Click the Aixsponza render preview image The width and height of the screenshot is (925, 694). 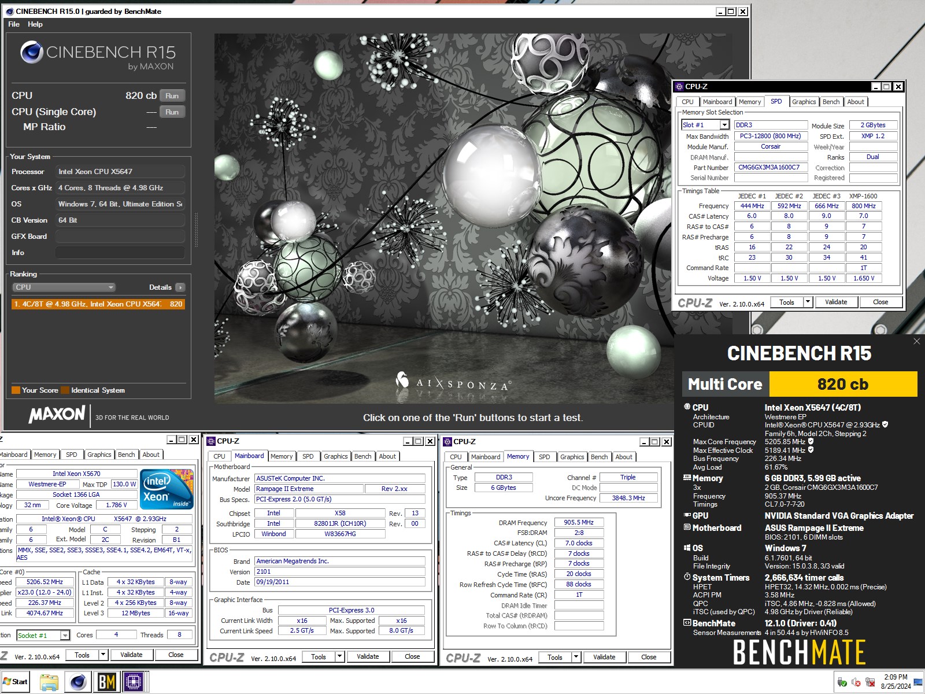click(472, 219)
